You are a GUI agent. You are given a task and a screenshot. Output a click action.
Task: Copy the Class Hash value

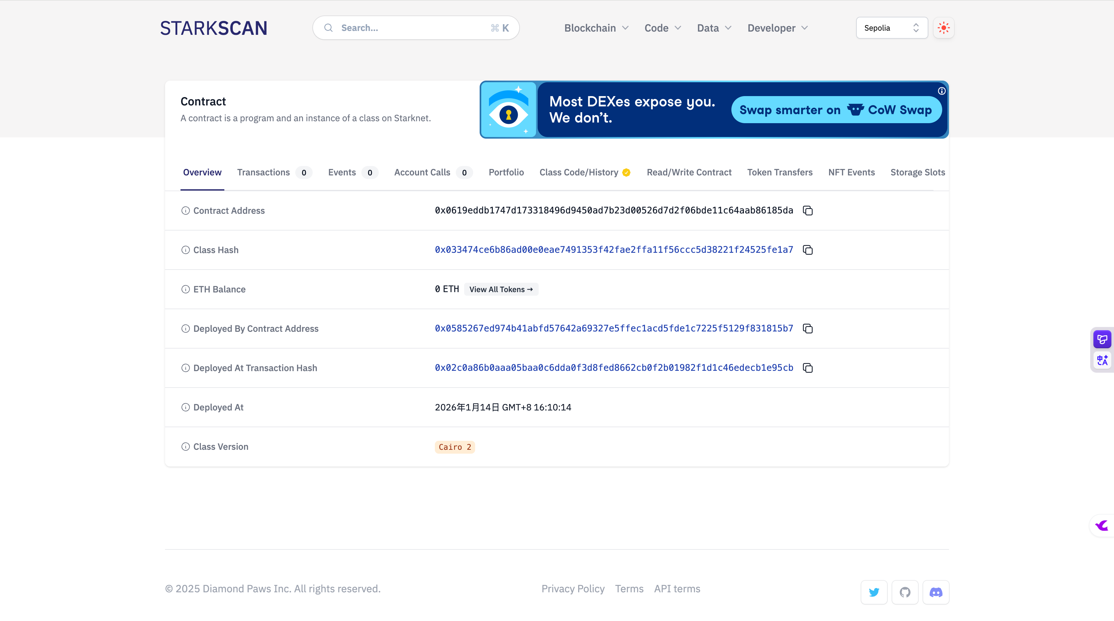(x=807, y=250)
